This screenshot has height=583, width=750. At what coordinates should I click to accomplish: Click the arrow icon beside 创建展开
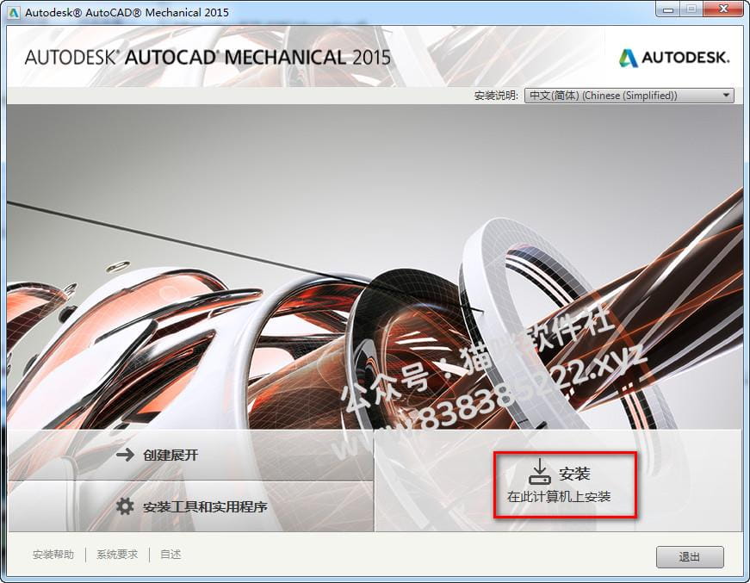[126, 455]
